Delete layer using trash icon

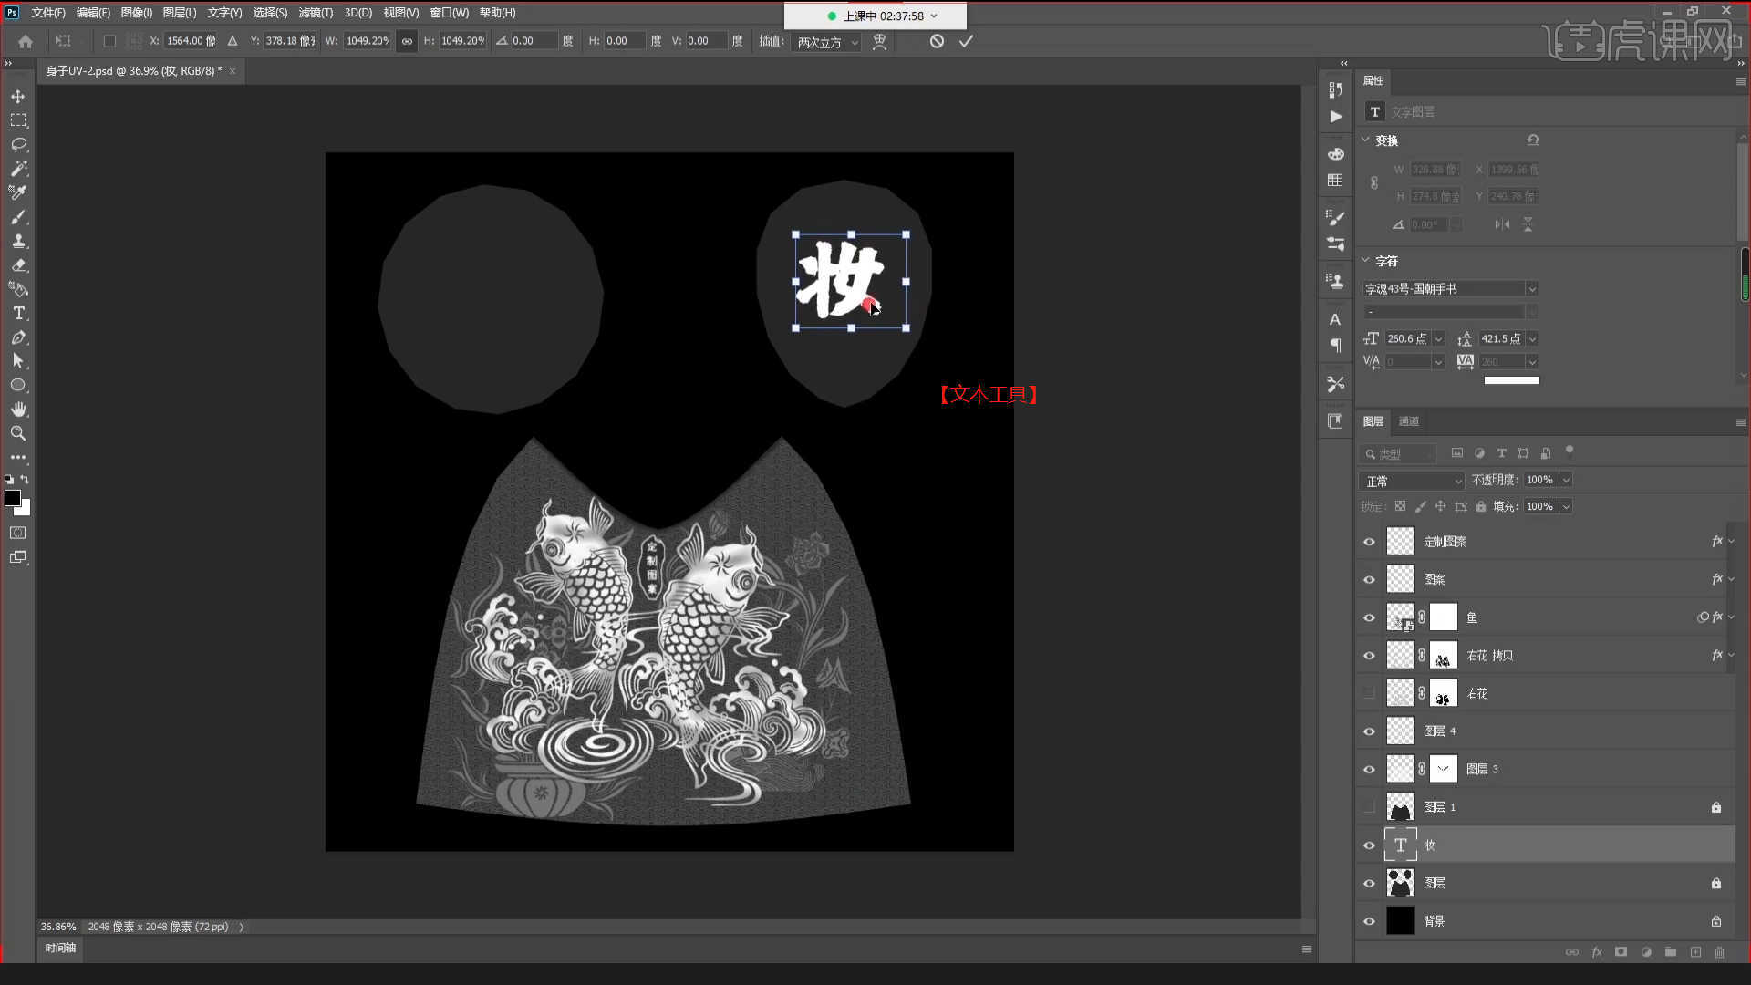[x=1720, y=952]
